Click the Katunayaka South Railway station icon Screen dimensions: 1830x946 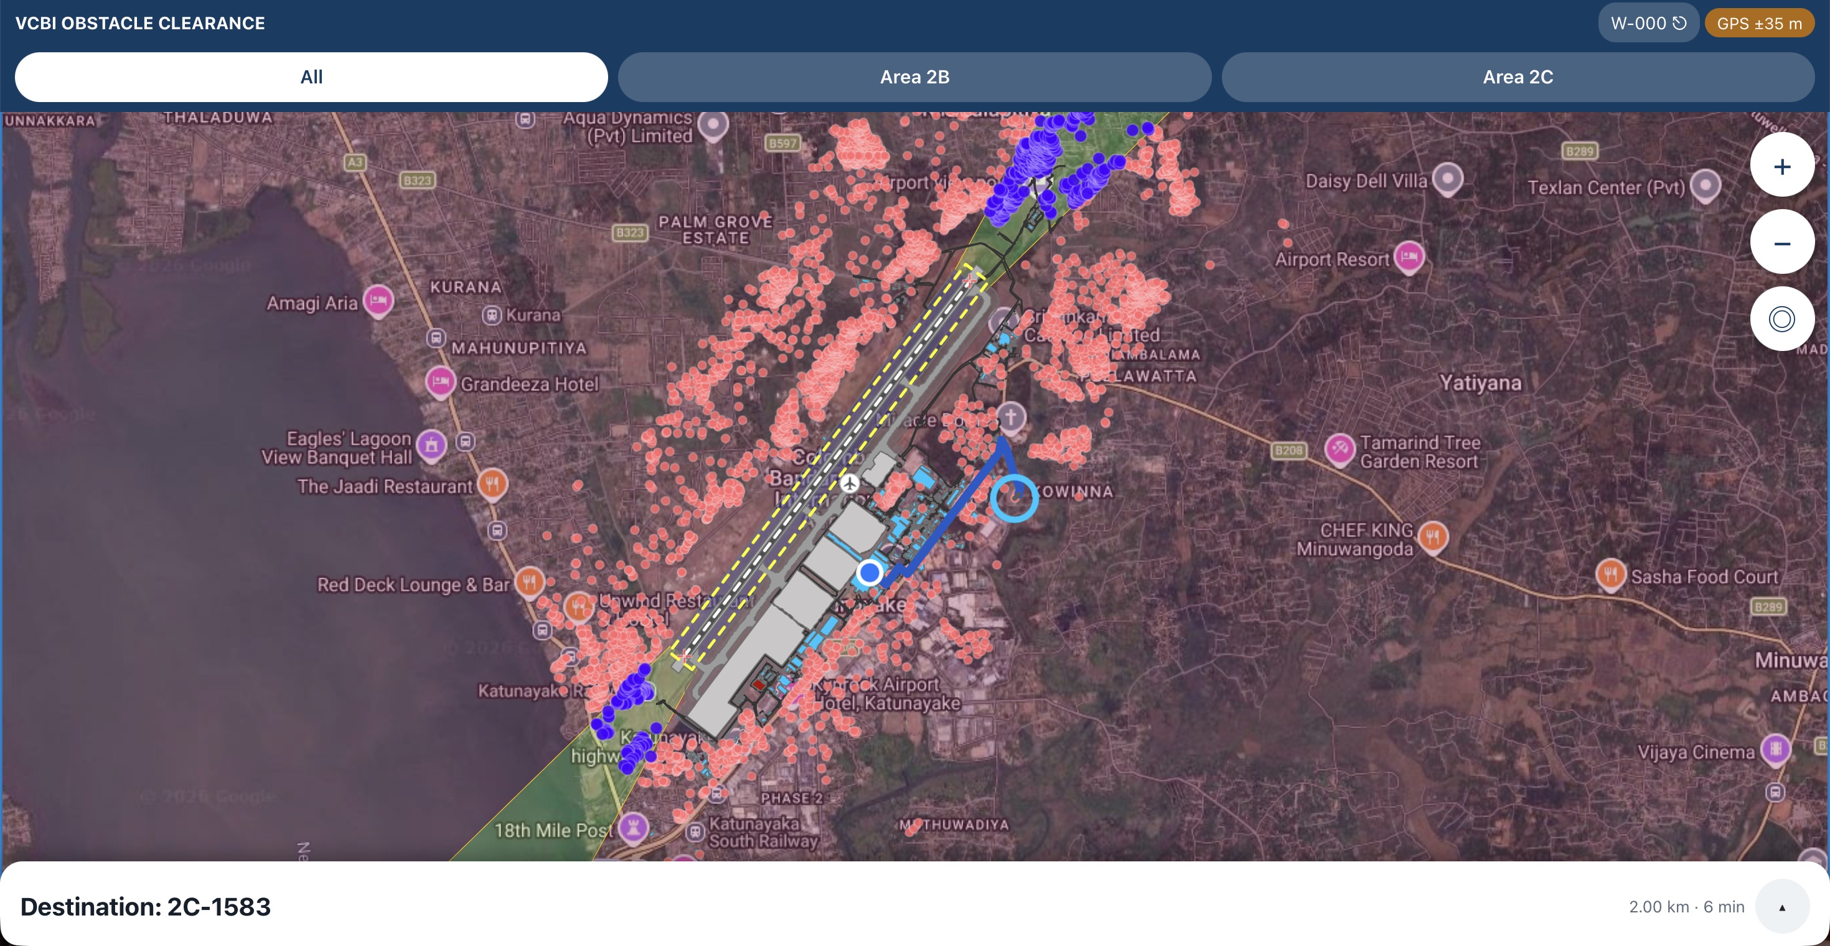[x=695, y=831]
